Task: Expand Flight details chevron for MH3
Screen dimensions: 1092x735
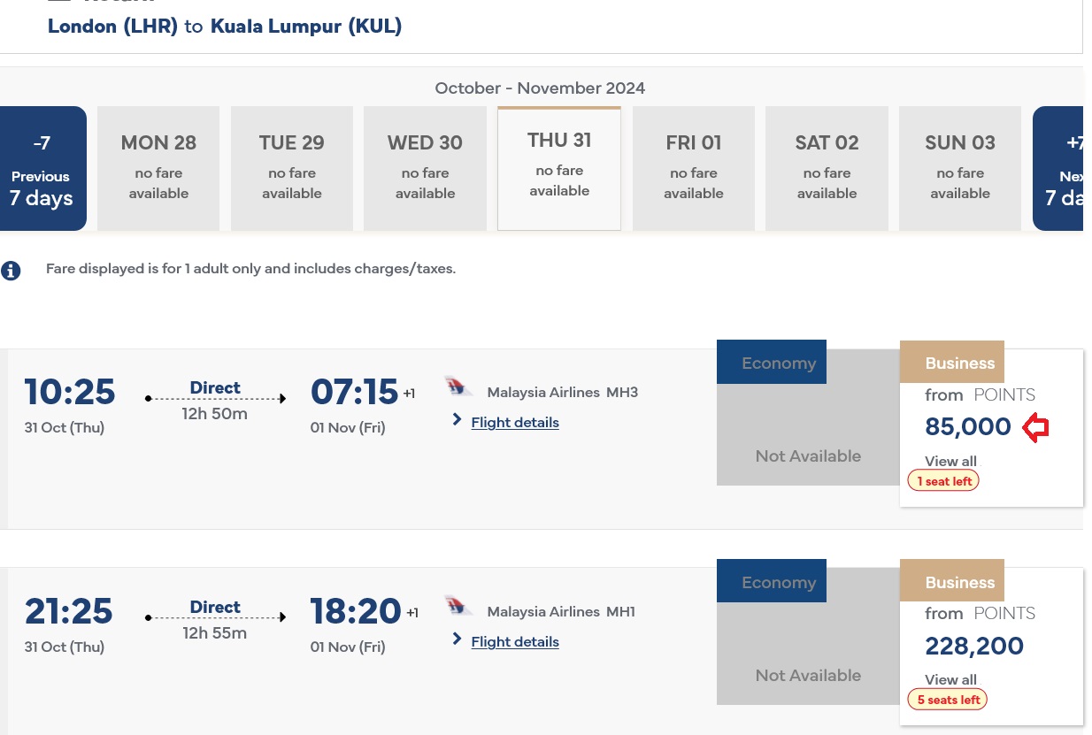Action: 457,420
